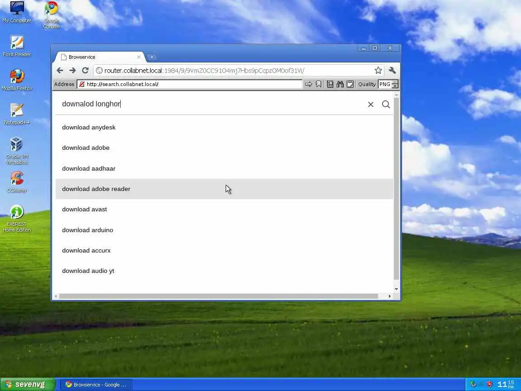Viewport: 521px width, 391px height.
Task: Select the Mozilla Firefox desktop icon
Action: pos(17,80)
